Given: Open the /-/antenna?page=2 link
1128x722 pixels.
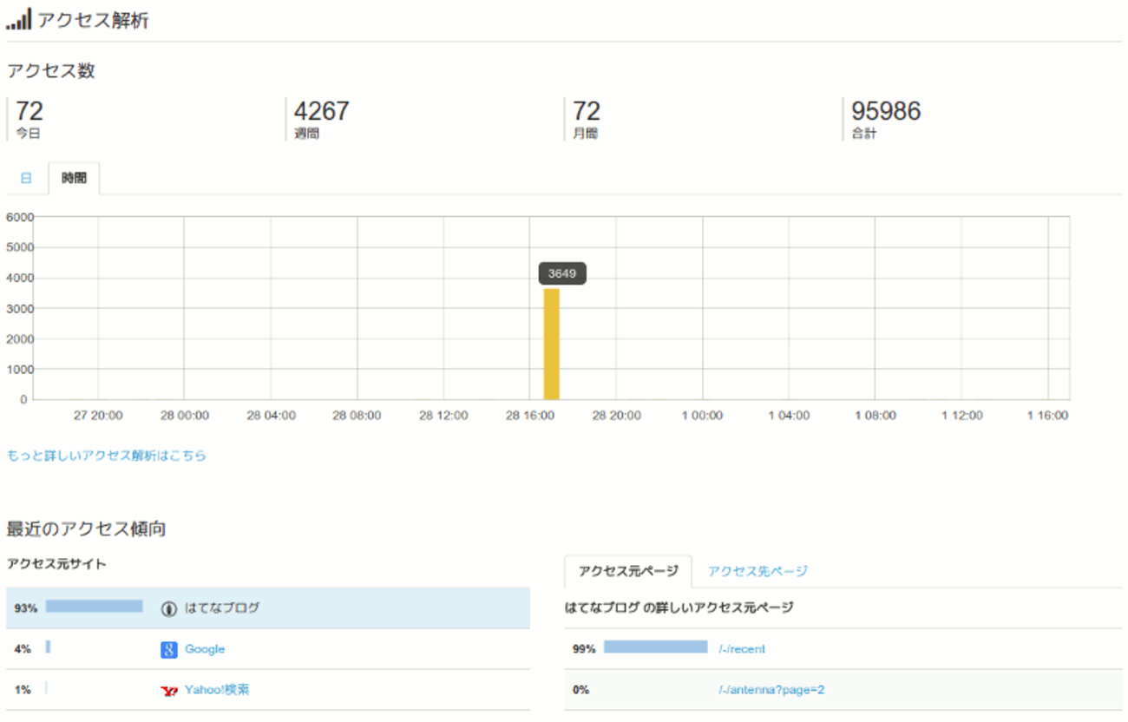Looking at the screenshot, I should pos(771,690).
